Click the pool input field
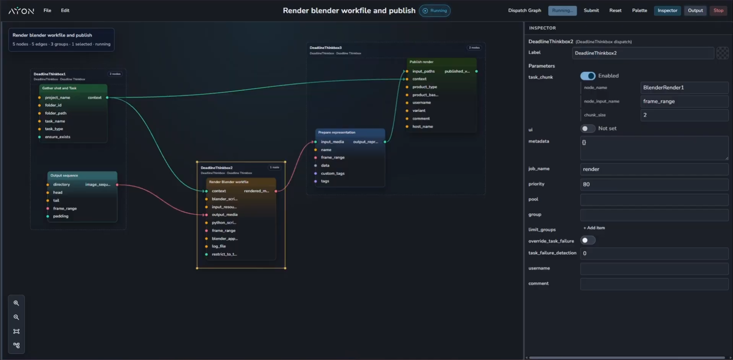Image resolution: width=733 pixels, height=360 pixels. (654, 199)
